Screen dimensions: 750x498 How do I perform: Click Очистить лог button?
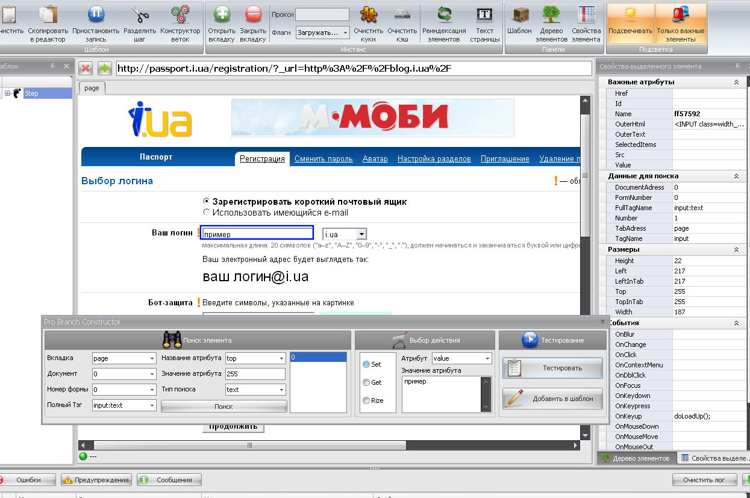[x=705, y=480]
